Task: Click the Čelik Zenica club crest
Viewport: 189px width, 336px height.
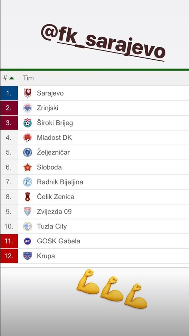Action: point(28,197)
